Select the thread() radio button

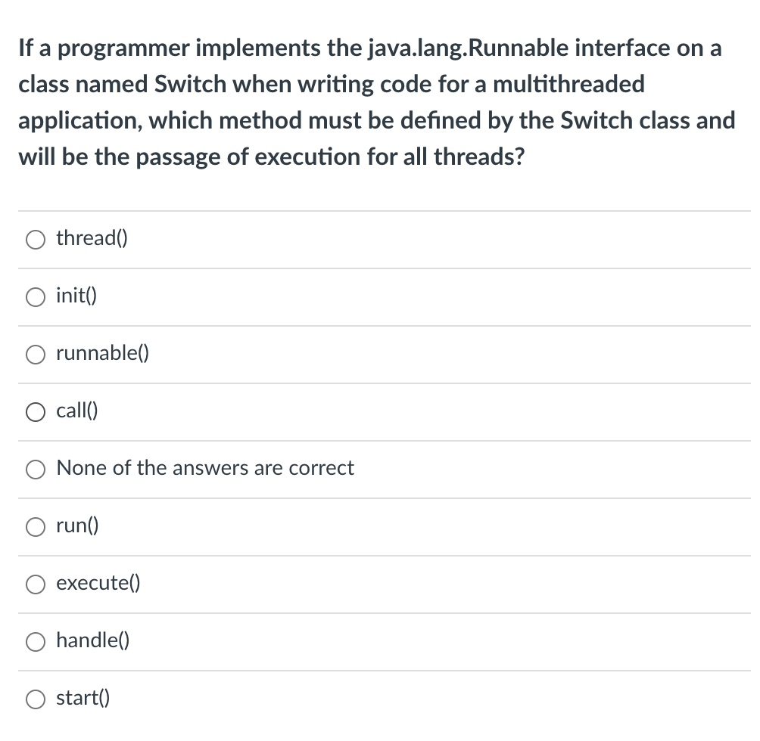tap(35, 239)
